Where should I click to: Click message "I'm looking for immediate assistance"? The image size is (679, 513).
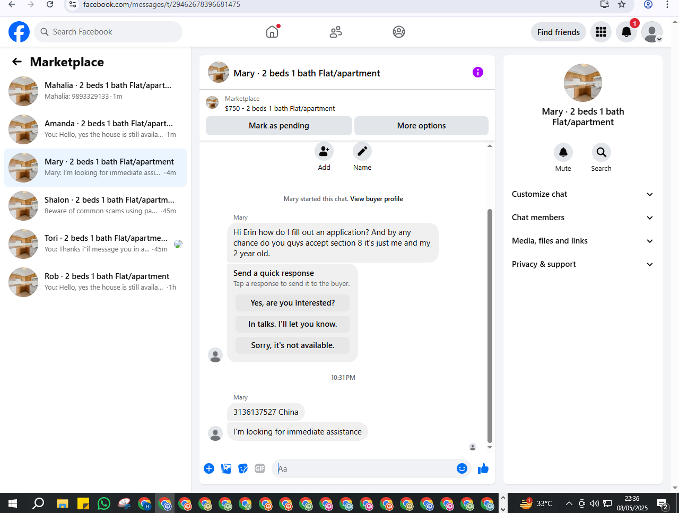coord(298,432)
